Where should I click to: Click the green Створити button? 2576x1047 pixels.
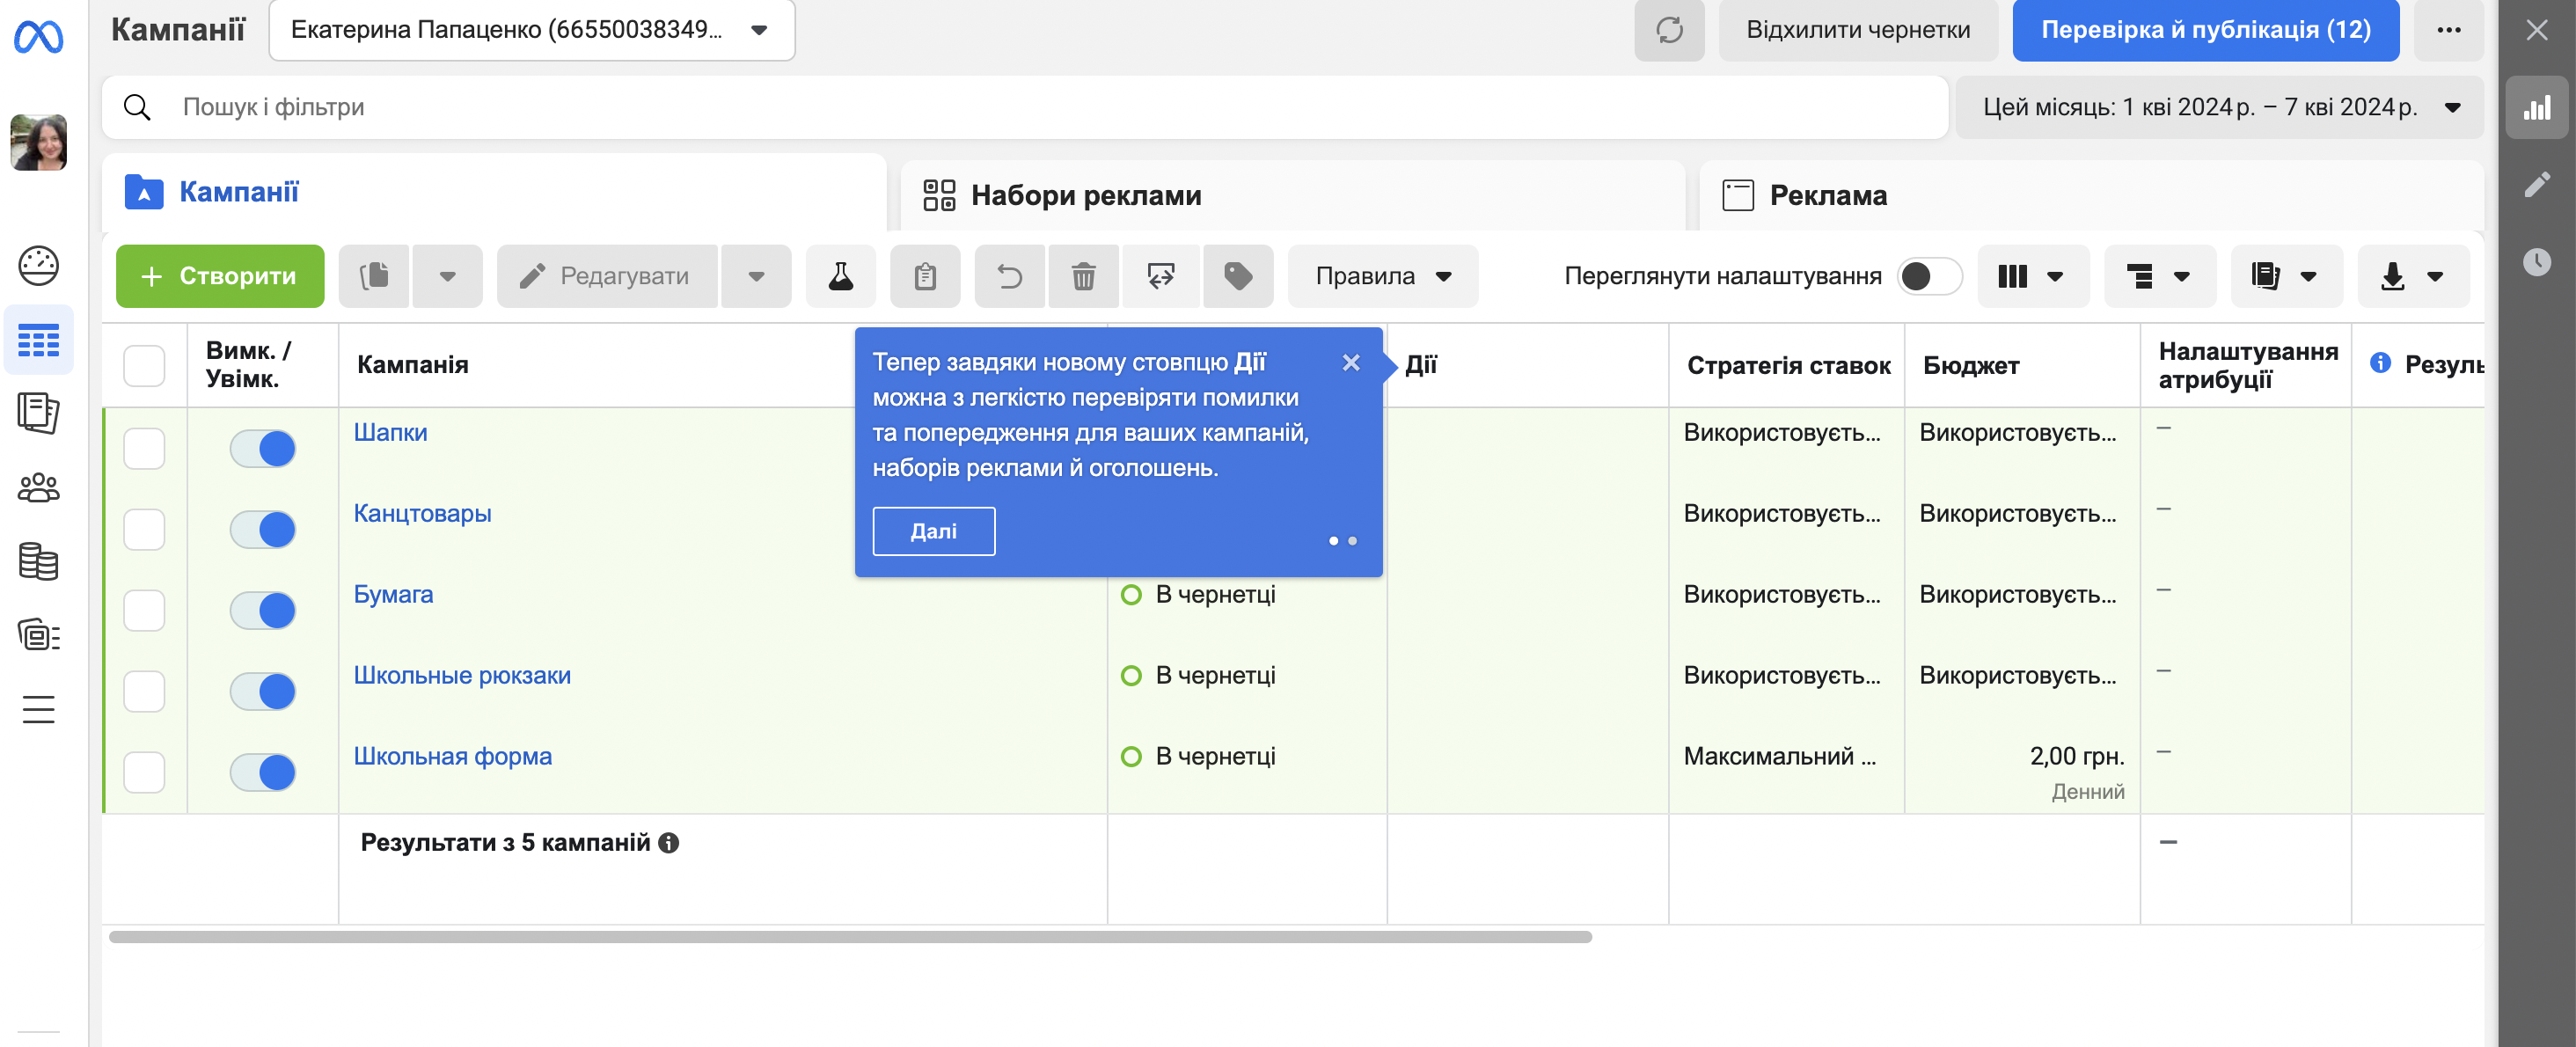(220, 276)
